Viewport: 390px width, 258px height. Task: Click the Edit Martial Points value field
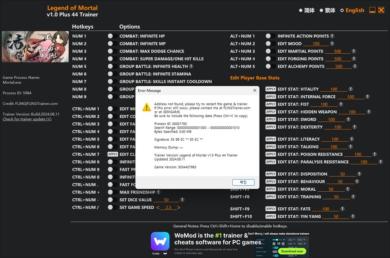(337, 52)
